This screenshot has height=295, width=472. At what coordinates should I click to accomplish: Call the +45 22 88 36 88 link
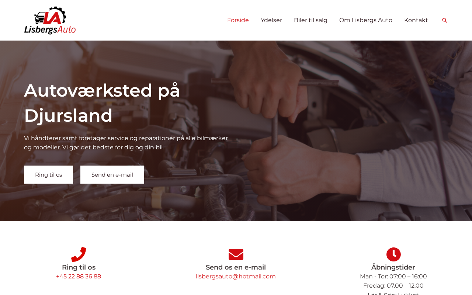point(79,277)
